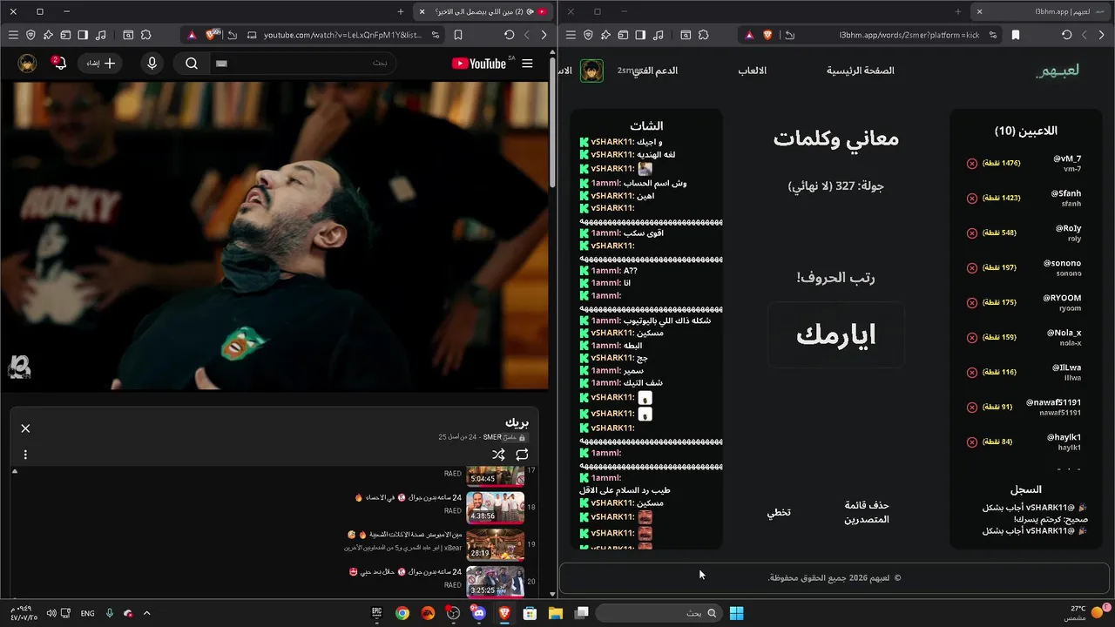Viewport: 1115px width, 627px height.
Task: Open Brave Shields lion icon in l3bhm window
Action: click(x=767, y=35)
